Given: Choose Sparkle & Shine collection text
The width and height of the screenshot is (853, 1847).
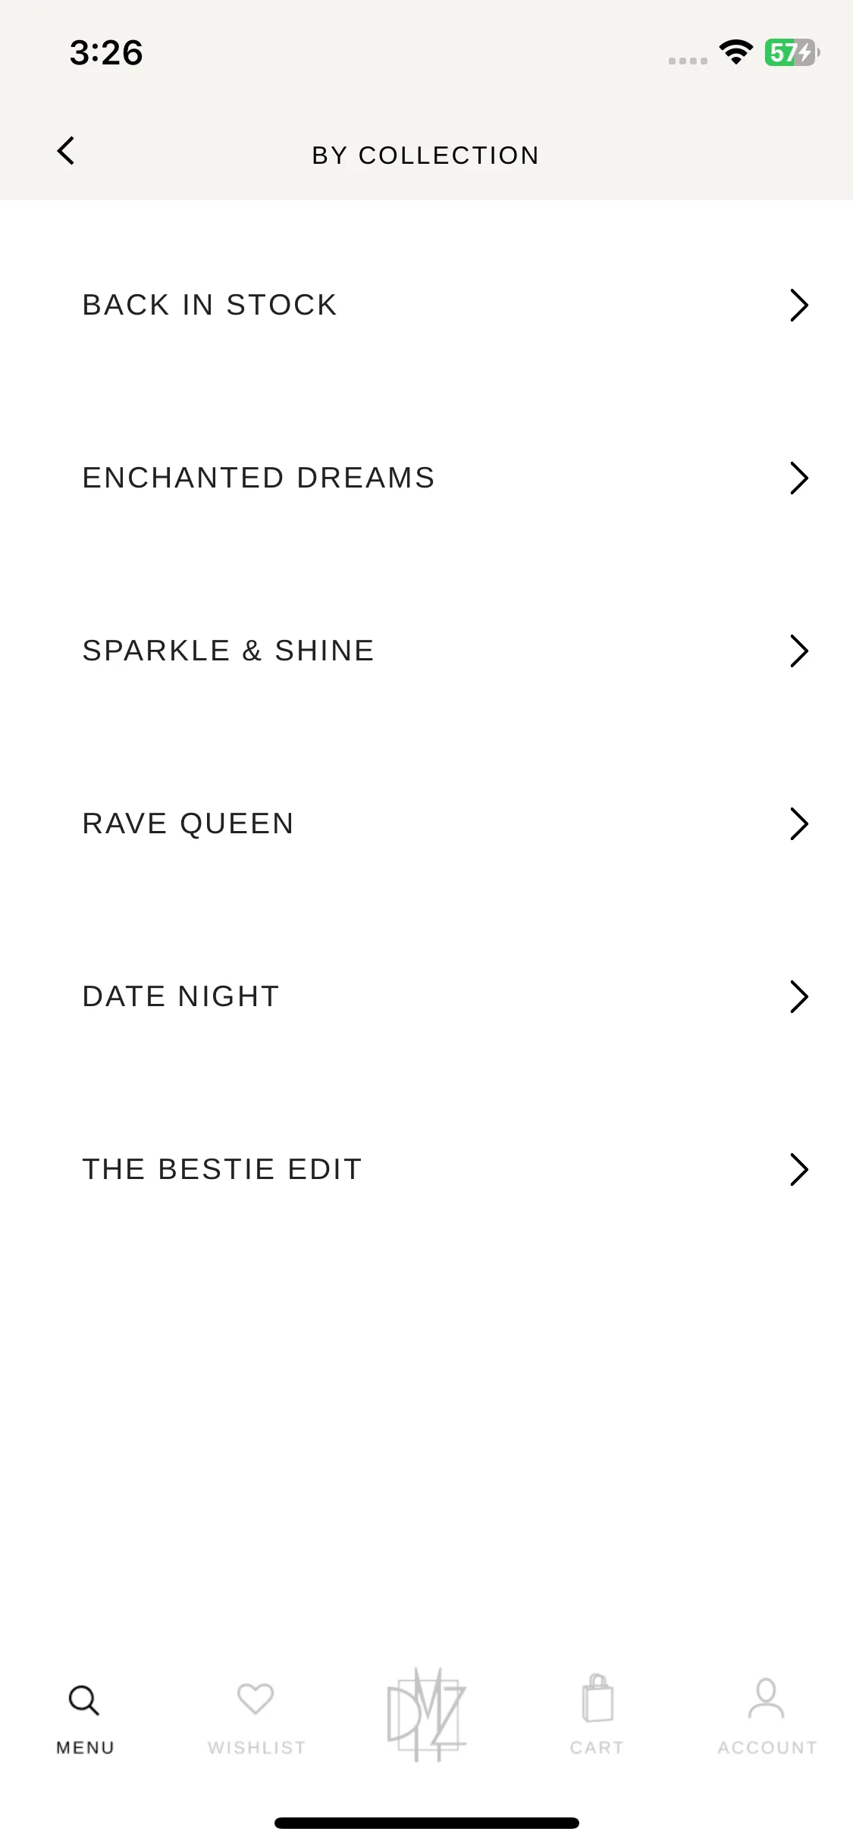Looking at the screenshot, I should coord(228,651).
